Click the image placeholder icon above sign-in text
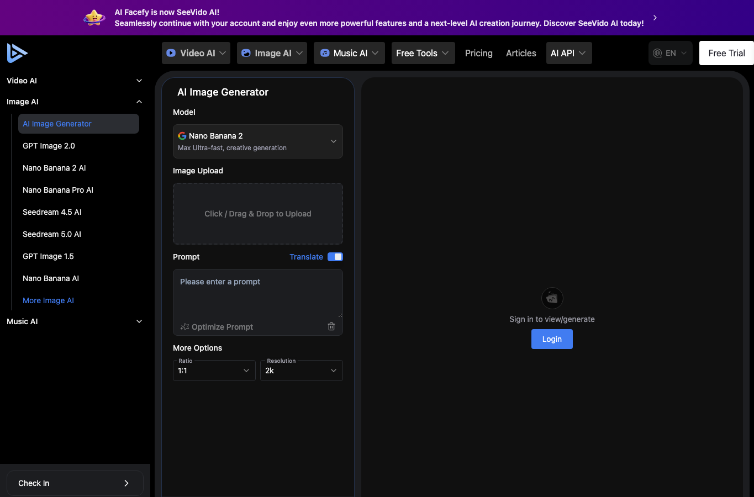Image resolution: width=754 pixels, height=497 pixels. tap(552, 299)
